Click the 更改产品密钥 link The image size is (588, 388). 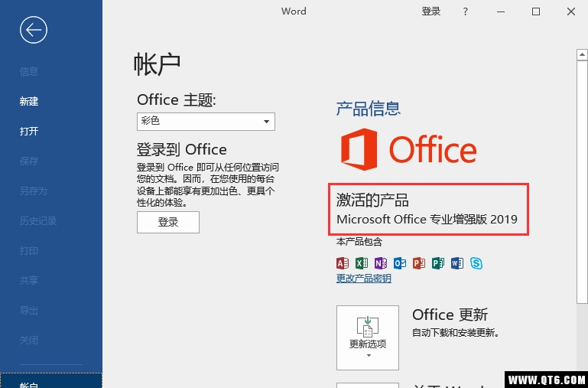pos(364,279)
